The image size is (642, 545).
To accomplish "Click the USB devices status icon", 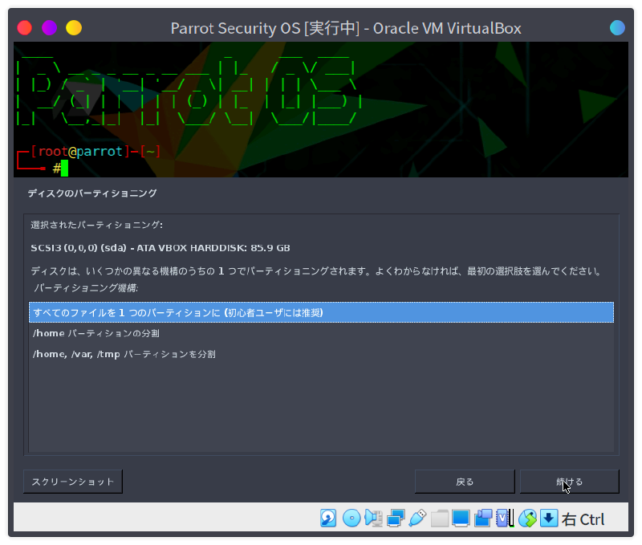I will tap(417, 518).
